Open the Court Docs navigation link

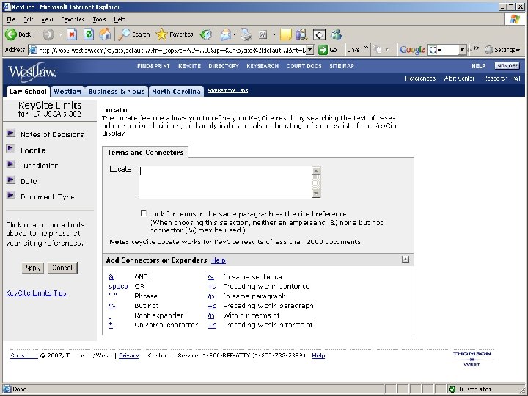coord(304,66)
